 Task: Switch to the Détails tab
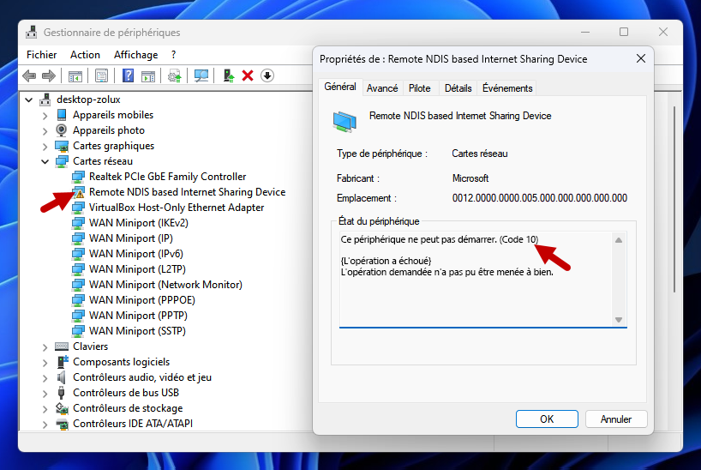click(458, 88)
